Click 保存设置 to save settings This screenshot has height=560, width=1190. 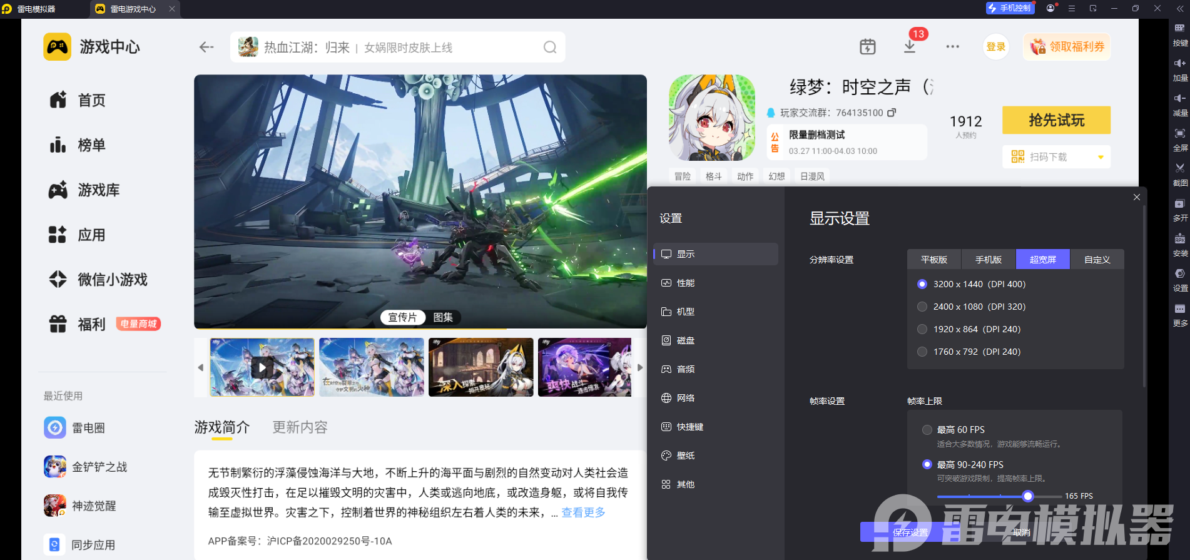coord(910,532)
